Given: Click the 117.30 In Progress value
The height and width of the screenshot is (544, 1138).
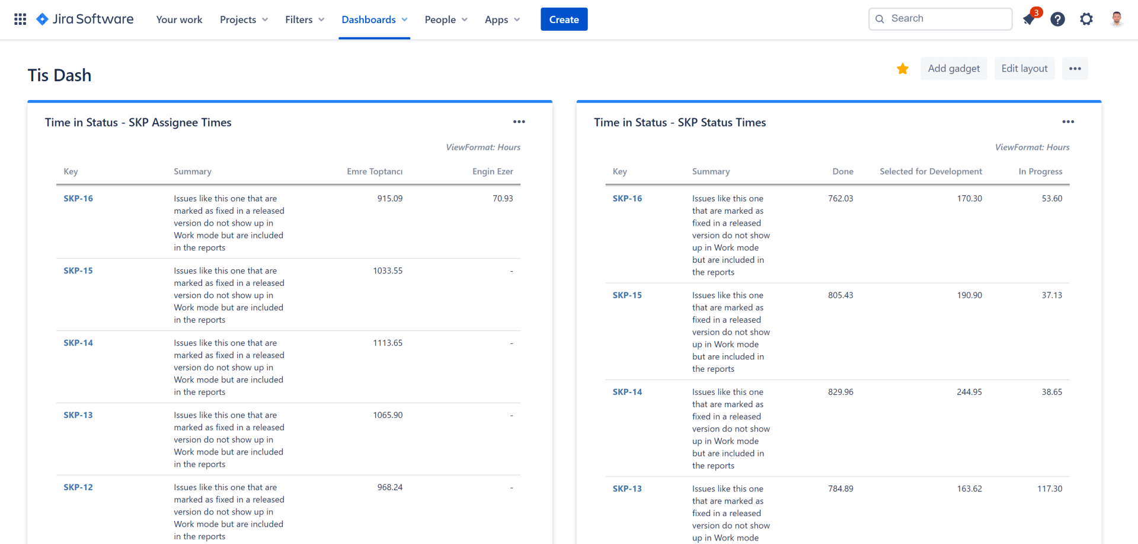Looking at the screenshot, I should 1050,489.
